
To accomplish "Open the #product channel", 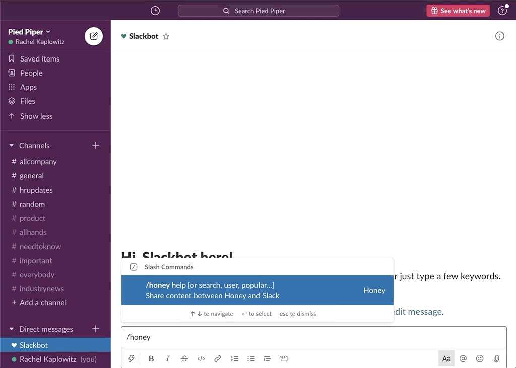I will [55, 218].
